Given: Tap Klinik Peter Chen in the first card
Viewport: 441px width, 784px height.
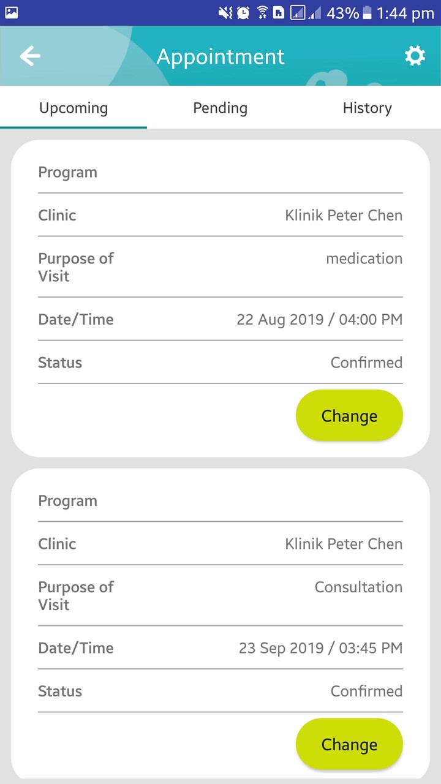Looking at the screenshot, I should pos(344,215).
